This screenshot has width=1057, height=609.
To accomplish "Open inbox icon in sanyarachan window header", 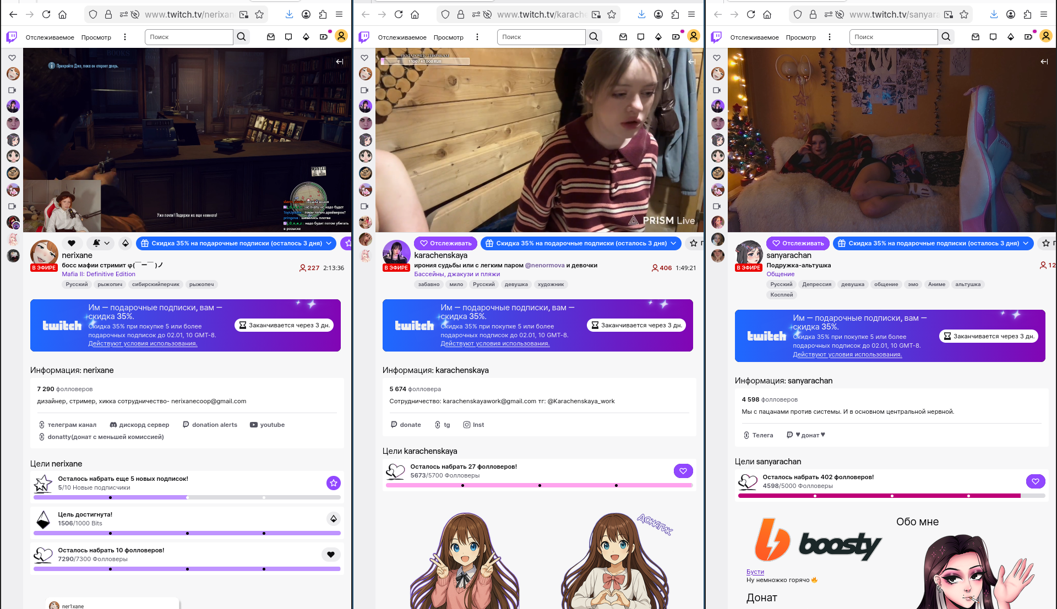I will pos(975,37).
